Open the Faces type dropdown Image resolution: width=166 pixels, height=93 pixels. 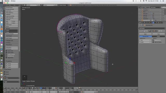[12, 78]
